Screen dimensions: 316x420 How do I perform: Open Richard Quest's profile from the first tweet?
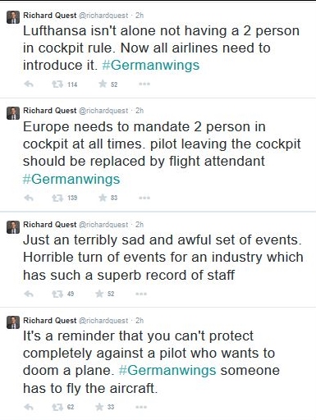[49, 16]
